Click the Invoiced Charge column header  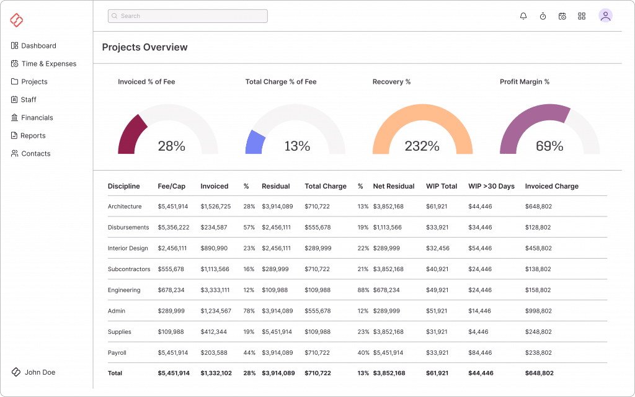click(551, 186)
